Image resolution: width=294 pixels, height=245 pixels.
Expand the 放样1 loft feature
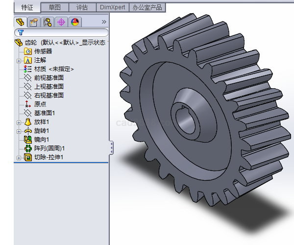tap(19, 122)
